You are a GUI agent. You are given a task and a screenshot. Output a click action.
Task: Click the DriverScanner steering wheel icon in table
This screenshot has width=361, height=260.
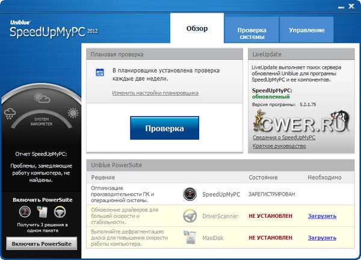click(x=190, y=215)
